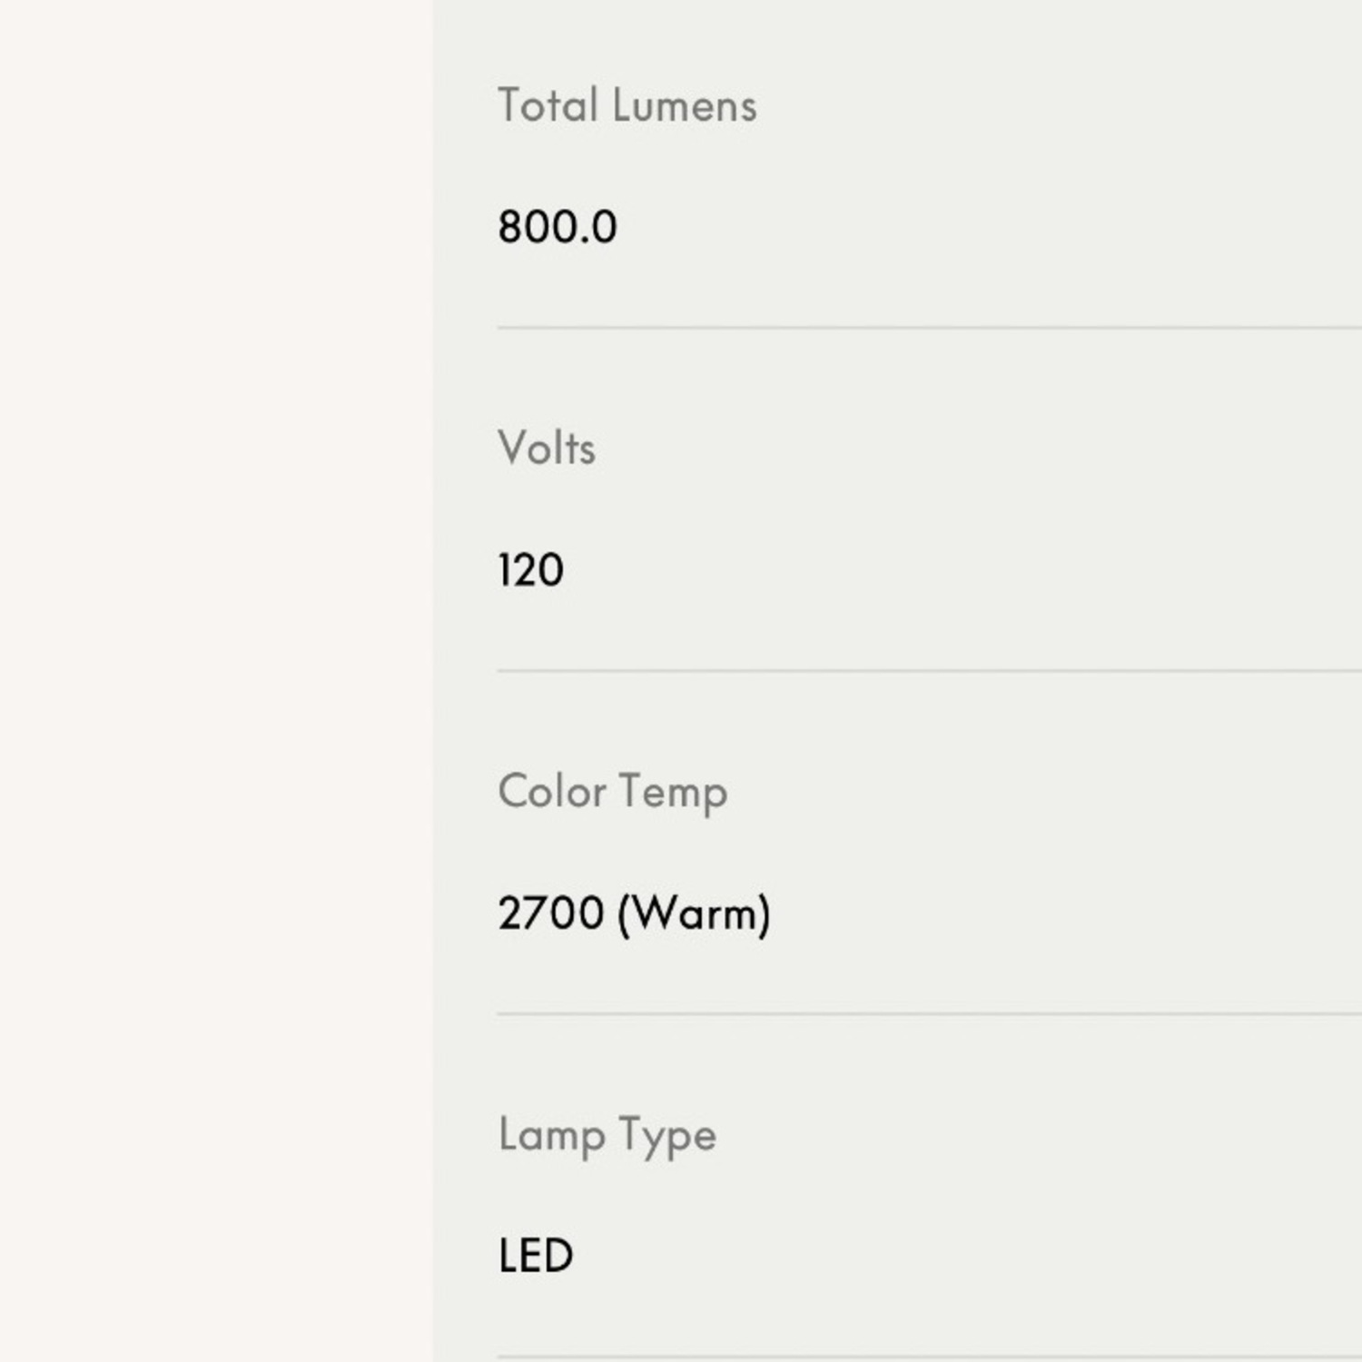1362x1362 pixels.
Task: Click the divider line below 800.0
Action: click(x=930, y=328)
